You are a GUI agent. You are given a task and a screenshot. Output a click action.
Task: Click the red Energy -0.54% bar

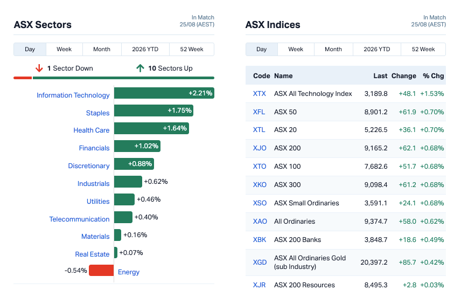pyautogui.click(x=101, y=270)
